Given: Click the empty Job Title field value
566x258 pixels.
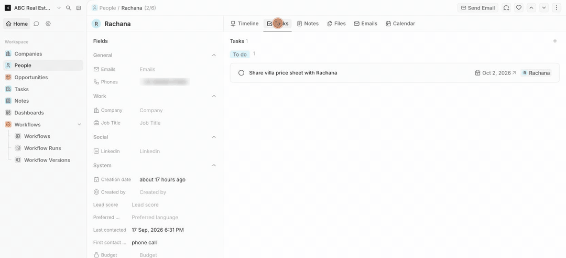Looking at the screenshot, I should (150, 123).
